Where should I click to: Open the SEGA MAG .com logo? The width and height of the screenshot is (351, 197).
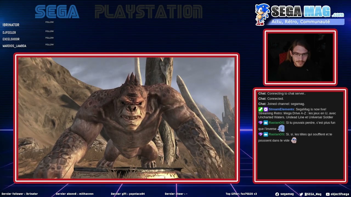(307, 11)
